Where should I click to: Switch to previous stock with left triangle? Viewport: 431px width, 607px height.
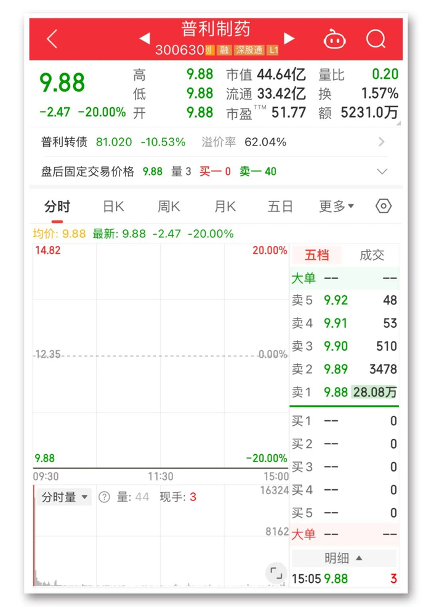[x=145, y=38]
